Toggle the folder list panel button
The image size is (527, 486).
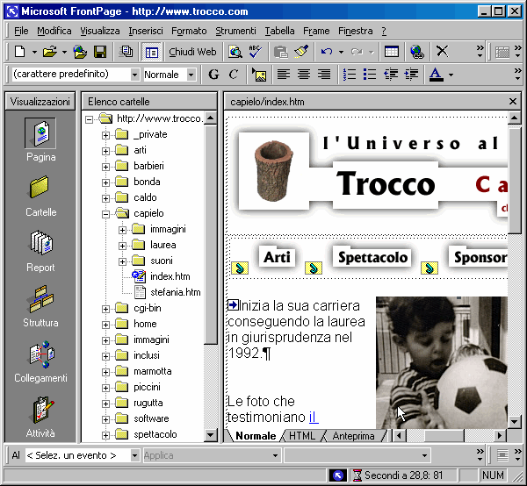(x=152, y=52)
